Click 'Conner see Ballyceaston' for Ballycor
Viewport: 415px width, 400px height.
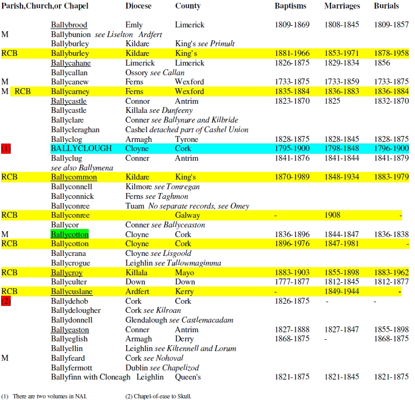click(165, 225)
